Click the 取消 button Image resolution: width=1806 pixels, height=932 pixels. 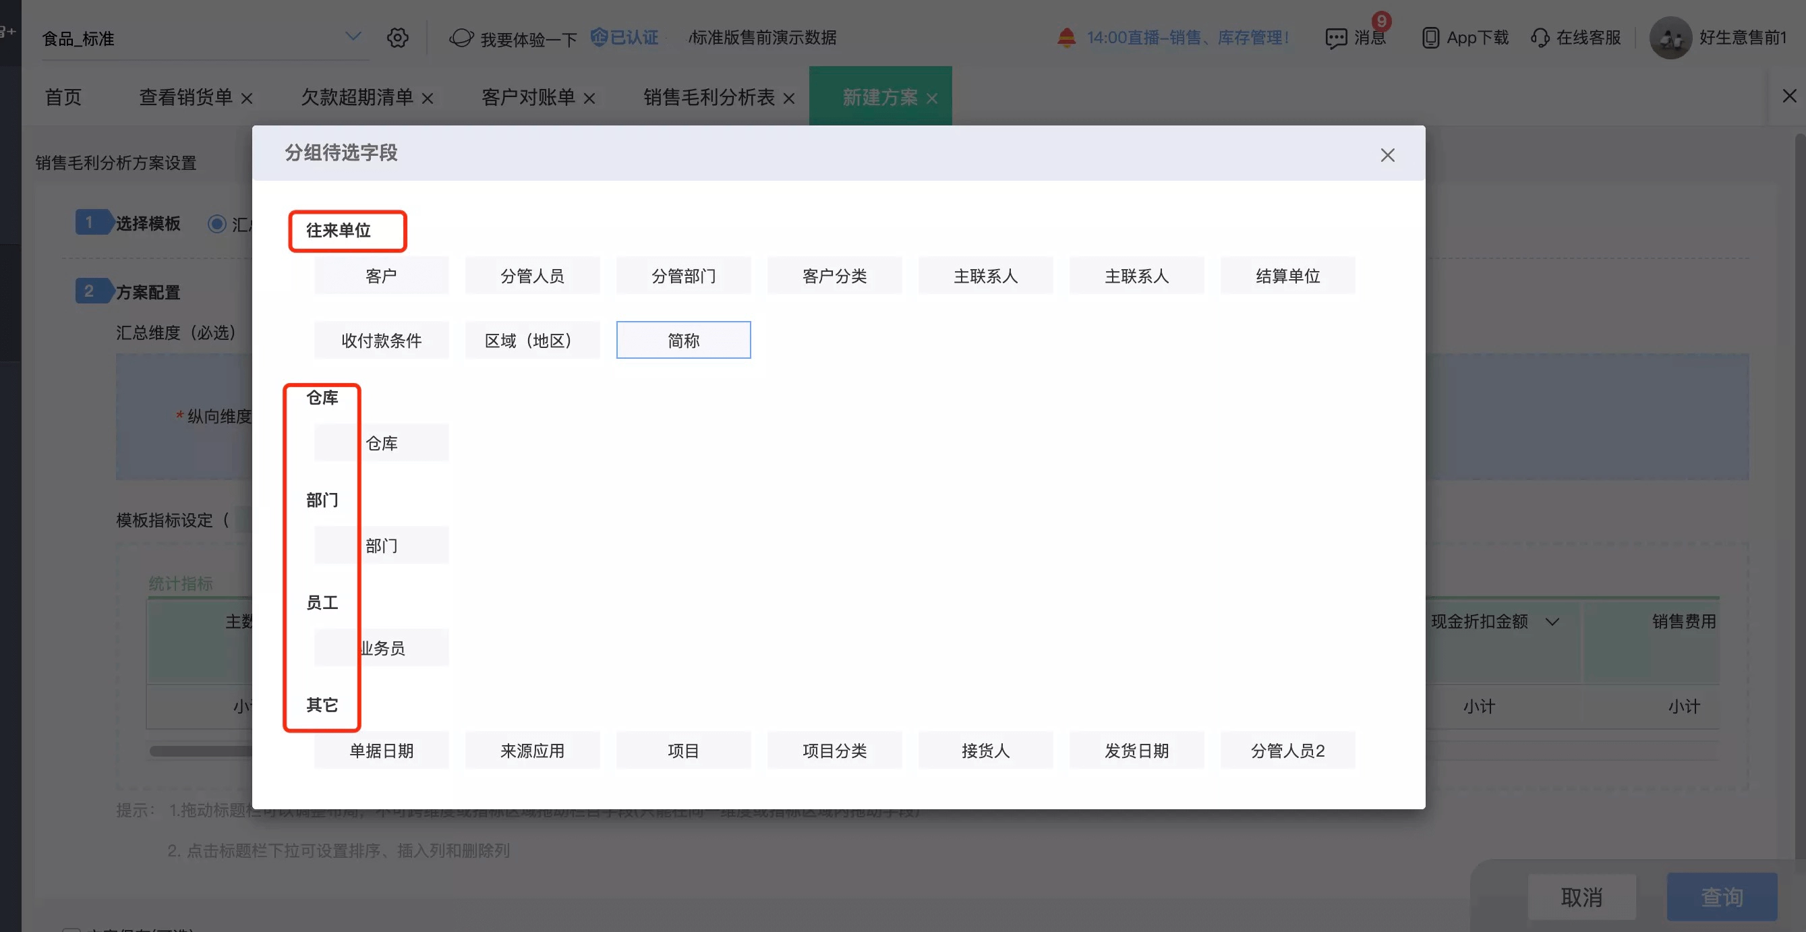1581,897
